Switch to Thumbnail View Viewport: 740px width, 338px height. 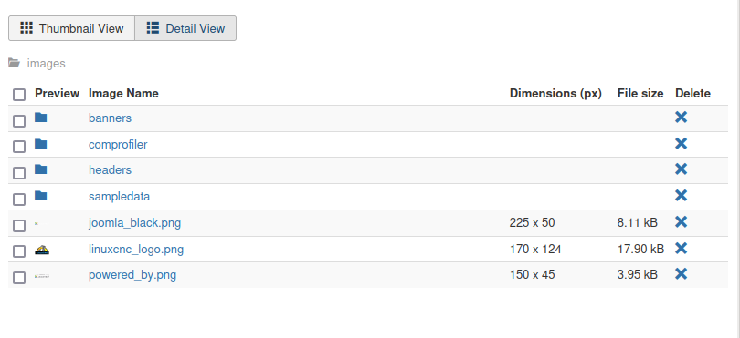pos(72,28)
